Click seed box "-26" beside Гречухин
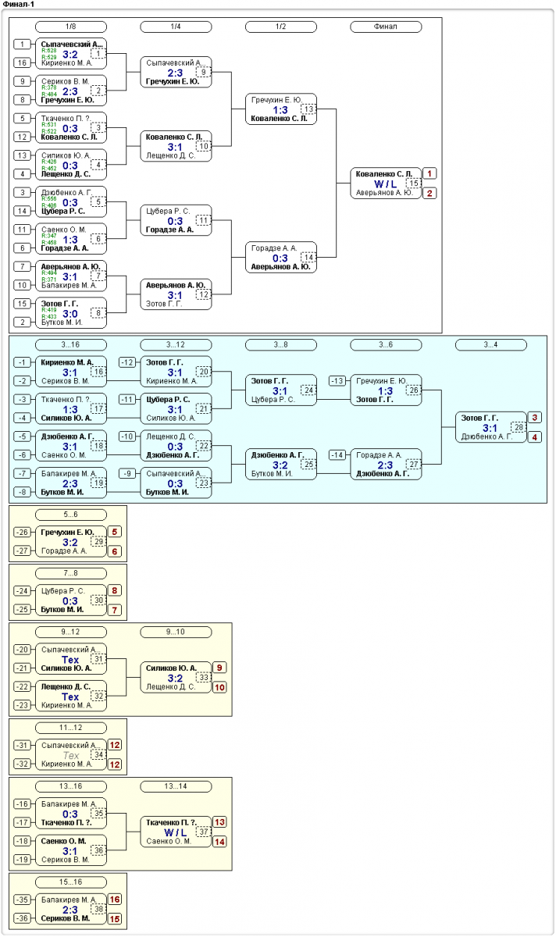This screenshot has height=937, width=556. click(x=24, y=533)
